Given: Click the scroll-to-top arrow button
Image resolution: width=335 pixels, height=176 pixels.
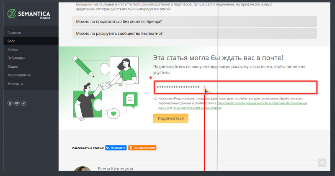Looking at the screenshot, I should click(x=322, y=163).
